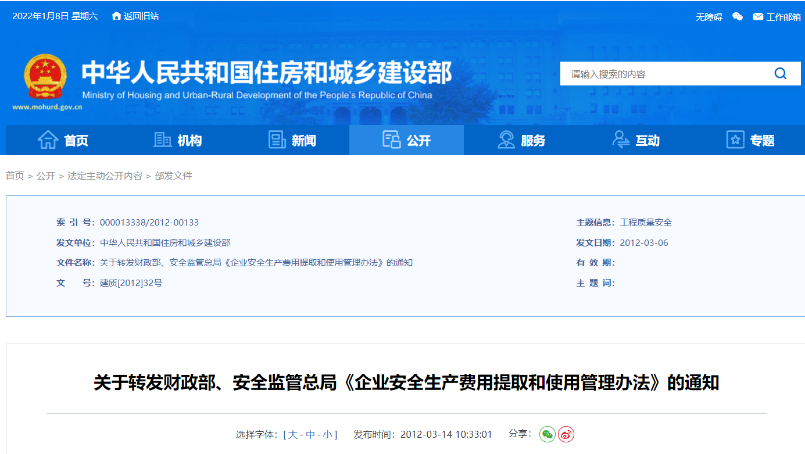
Task: Click the star icon beside 专题
Action: (x=735, y=140)
